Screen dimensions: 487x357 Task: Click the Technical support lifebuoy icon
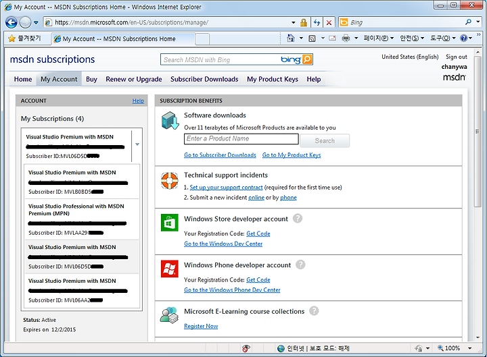pyautogui.click(x=169, y=180)
